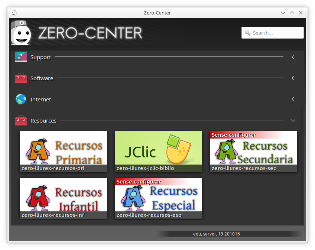The image size is (315, 250).
Task: Open the Recursos Infantil tile
Action: click(63, 198)
